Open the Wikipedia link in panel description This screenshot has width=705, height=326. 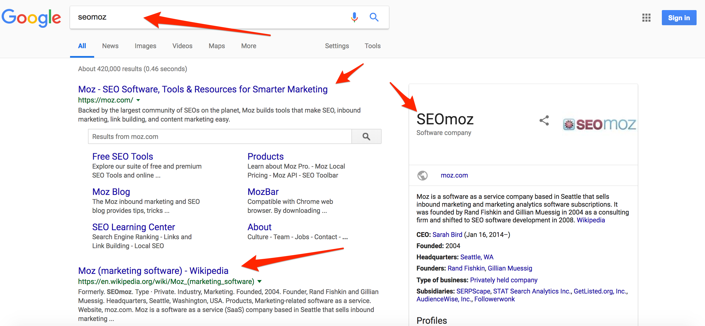point(591,220)
